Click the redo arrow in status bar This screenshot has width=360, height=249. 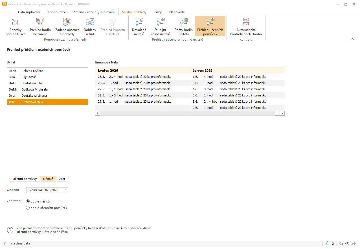pos(354,243)
